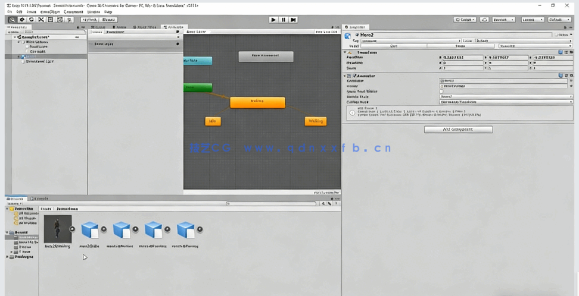Enable the Apply Root Motion checkbox
The image size is (579, 296).
pos(442,91)
